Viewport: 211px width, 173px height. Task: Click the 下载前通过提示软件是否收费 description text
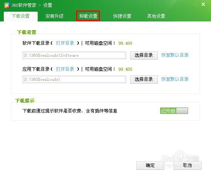tap(70, 111)
